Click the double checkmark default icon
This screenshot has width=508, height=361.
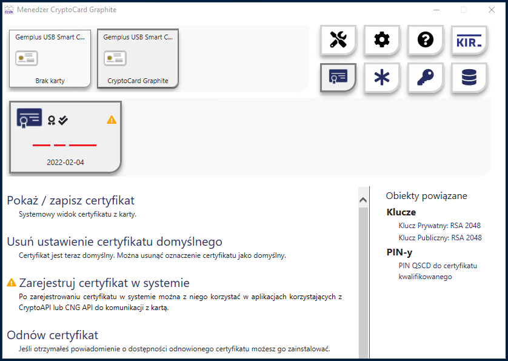click(63, 120)
